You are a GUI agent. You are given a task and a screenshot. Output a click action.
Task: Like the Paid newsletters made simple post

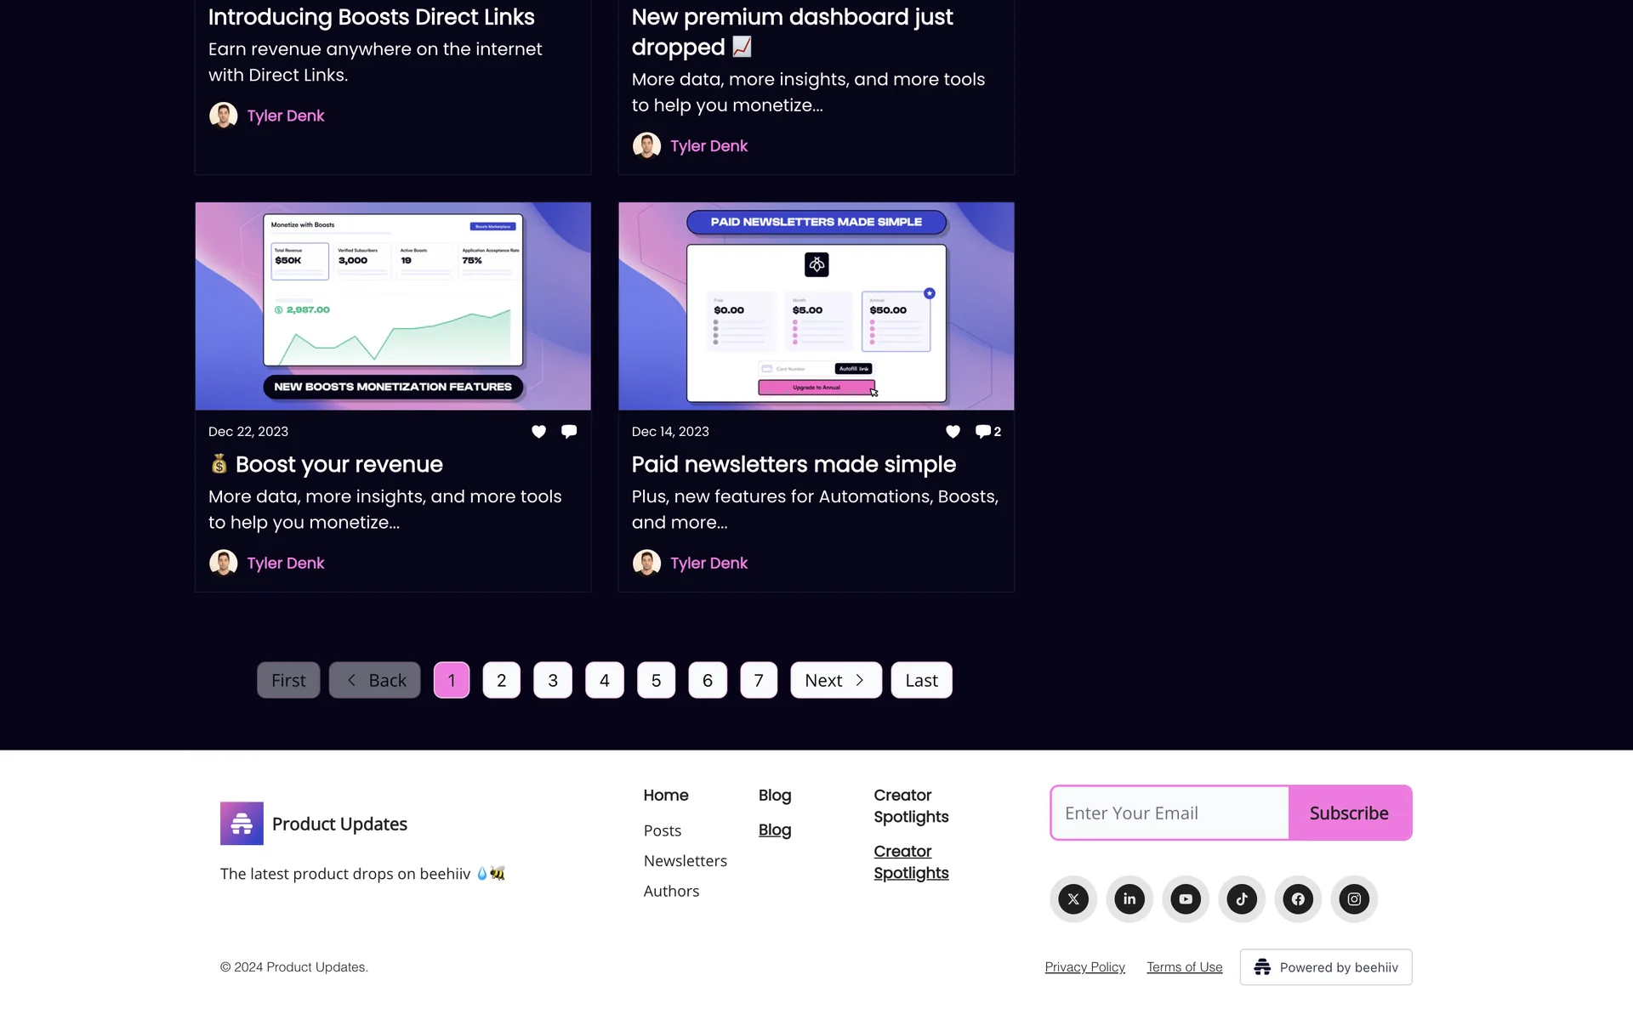953,432
